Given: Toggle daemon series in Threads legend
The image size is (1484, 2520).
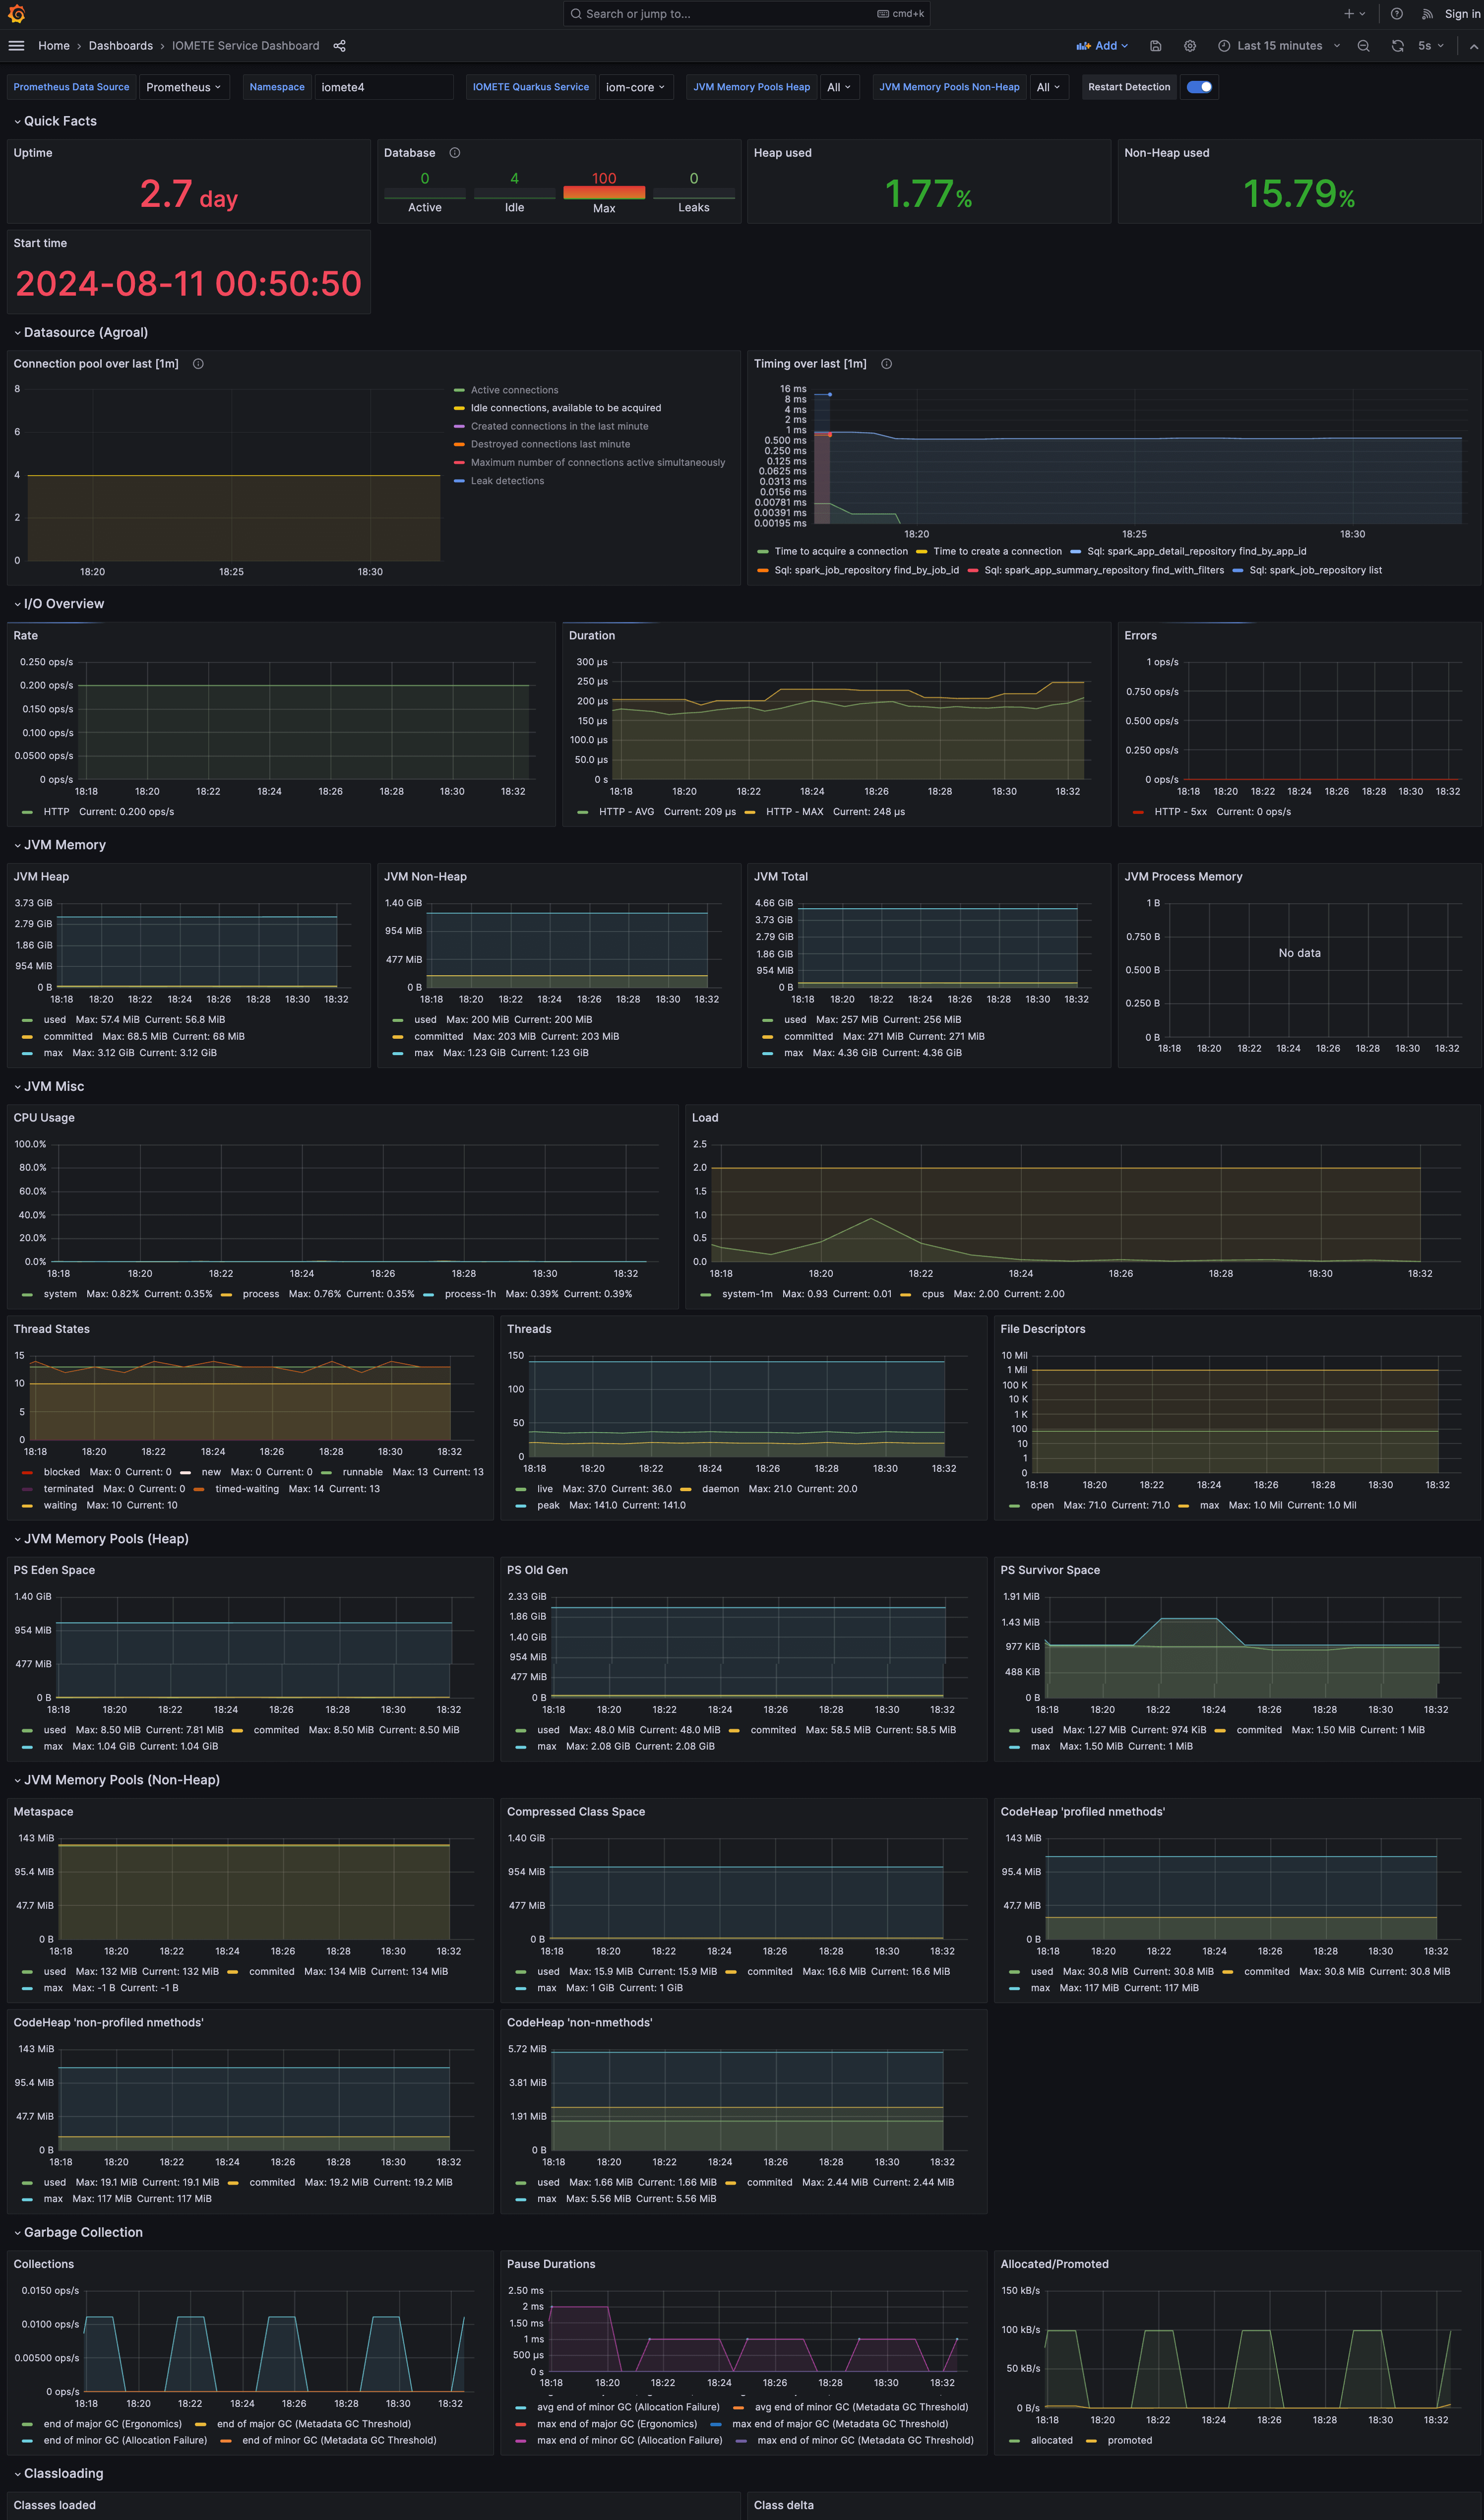Looking at the screenshot, I should pos(720,1489).
